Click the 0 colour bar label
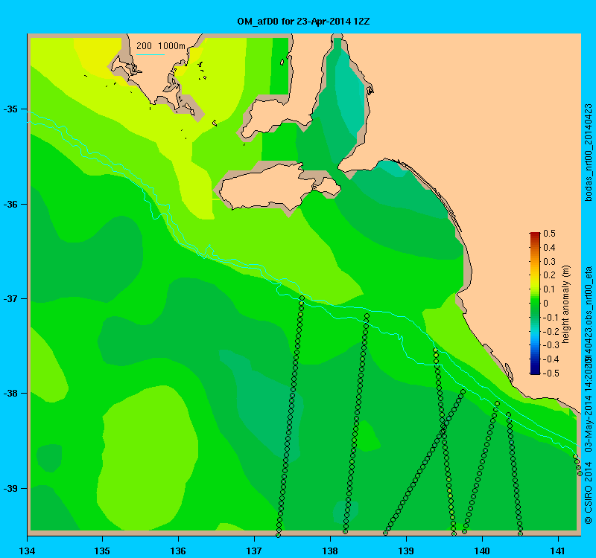 [546, 304]
